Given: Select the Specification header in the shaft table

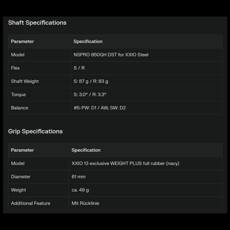Looking at the screenshot, I should pyautogui.click(x=88, y=41).
